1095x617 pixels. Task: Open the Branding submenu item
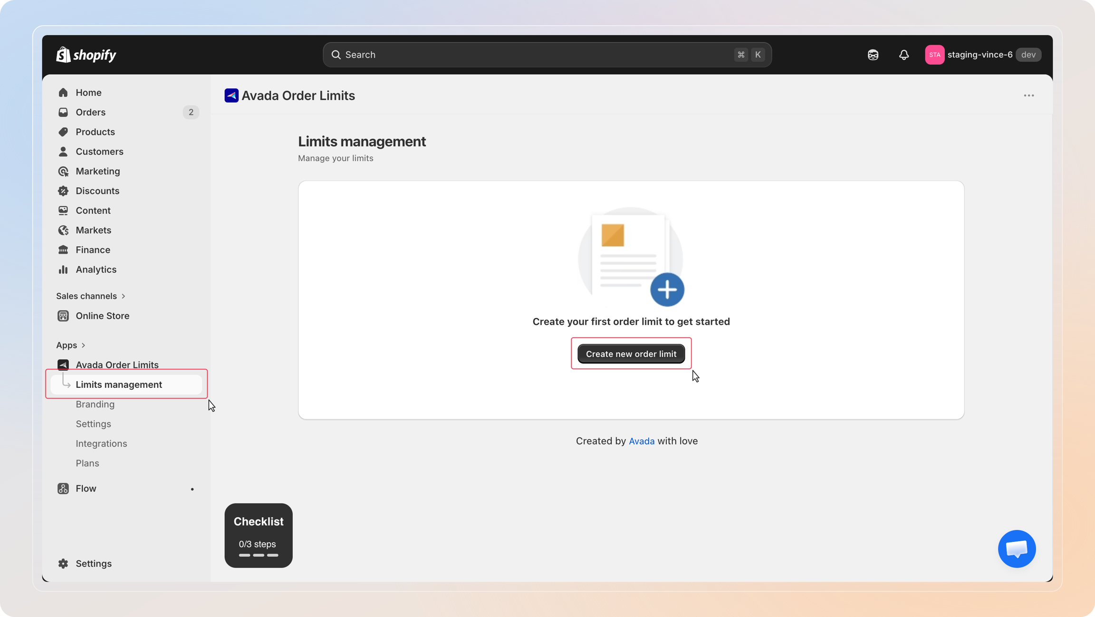click(95, 404)
